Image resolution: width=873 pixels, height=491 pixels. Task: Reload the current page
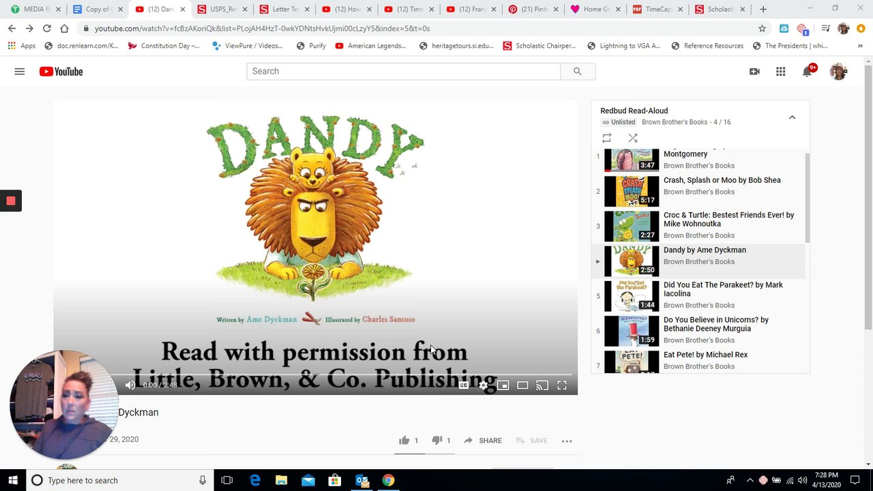point(46,29)
